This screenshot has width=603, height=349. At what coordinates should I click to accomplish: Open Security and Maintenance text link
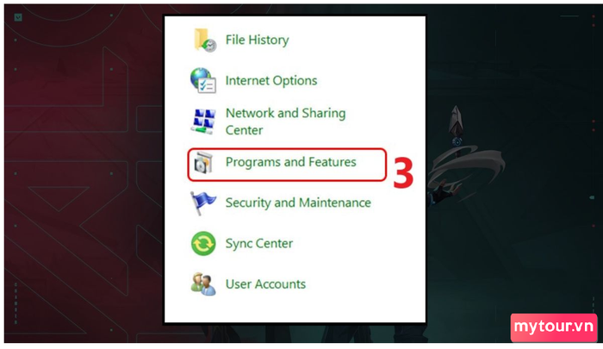point(298,203)
